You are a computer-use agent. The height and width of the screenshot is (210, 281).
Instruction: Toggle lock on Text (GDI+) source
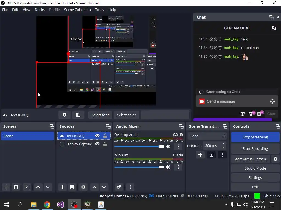click(x=105, y=136)
